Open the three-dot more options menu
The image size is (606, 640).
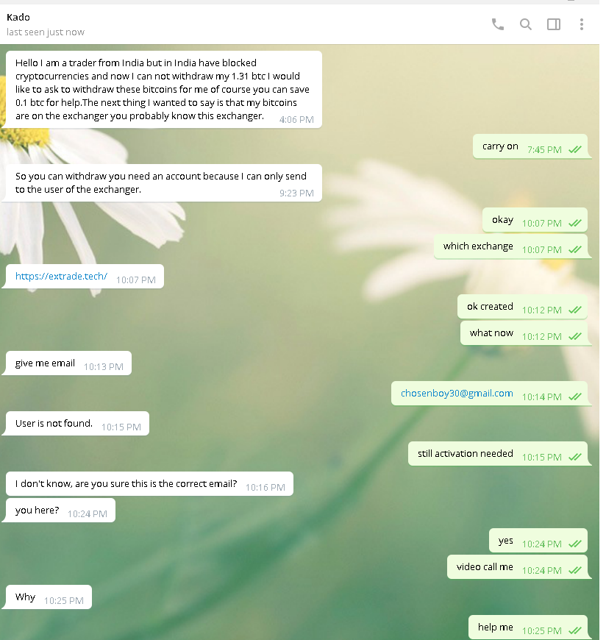pyautogui.click(x=582, y=24)
